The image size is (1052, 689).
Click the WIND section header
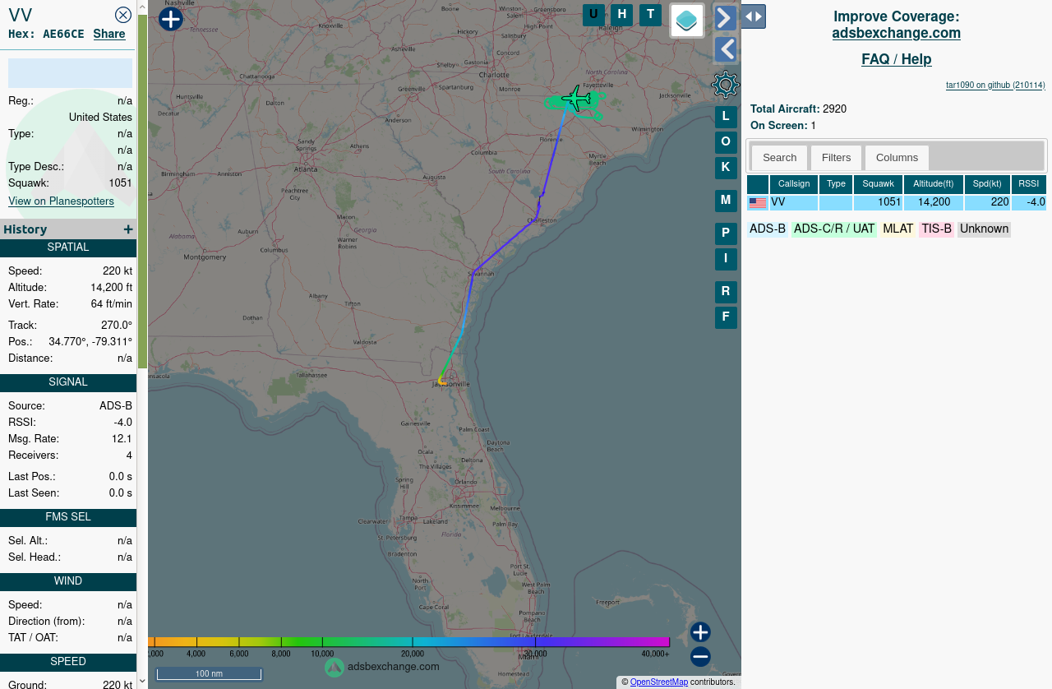68,581
